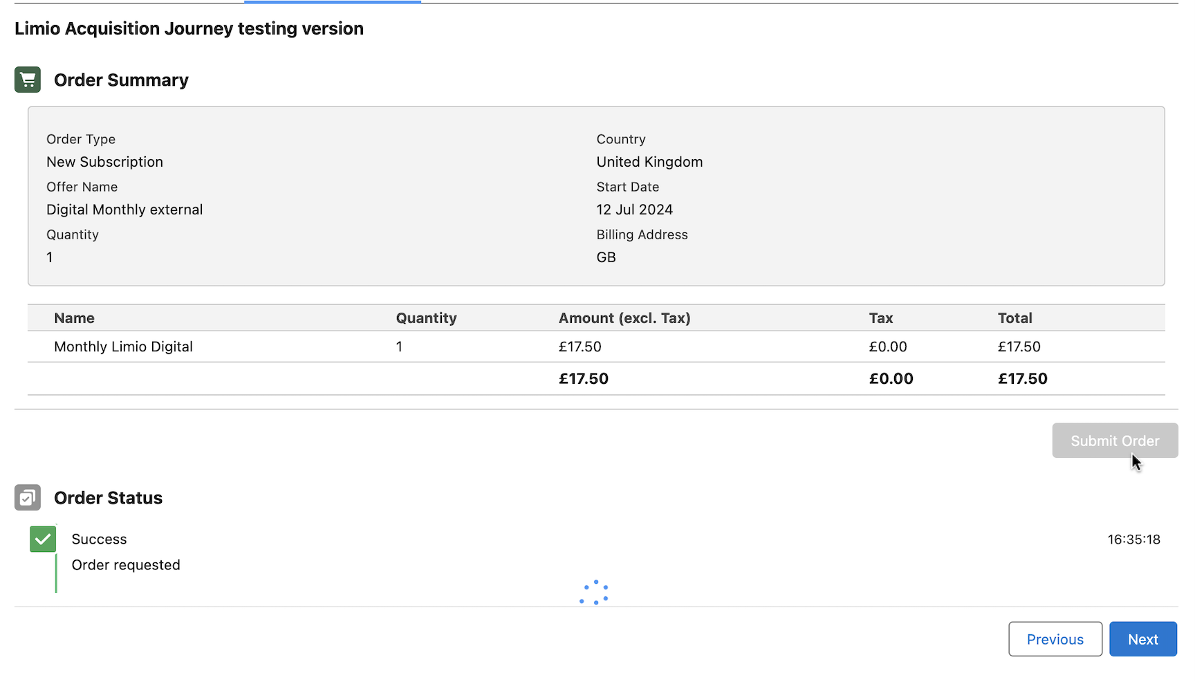The height and width of the screenshot is (682, 1195).
Task: Click the New Subscription order type value
Action: click(104, 162)
